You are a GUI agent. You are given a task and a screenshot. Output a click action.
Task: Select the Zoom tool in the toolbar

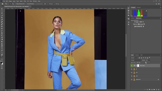[x=2, y=57]
